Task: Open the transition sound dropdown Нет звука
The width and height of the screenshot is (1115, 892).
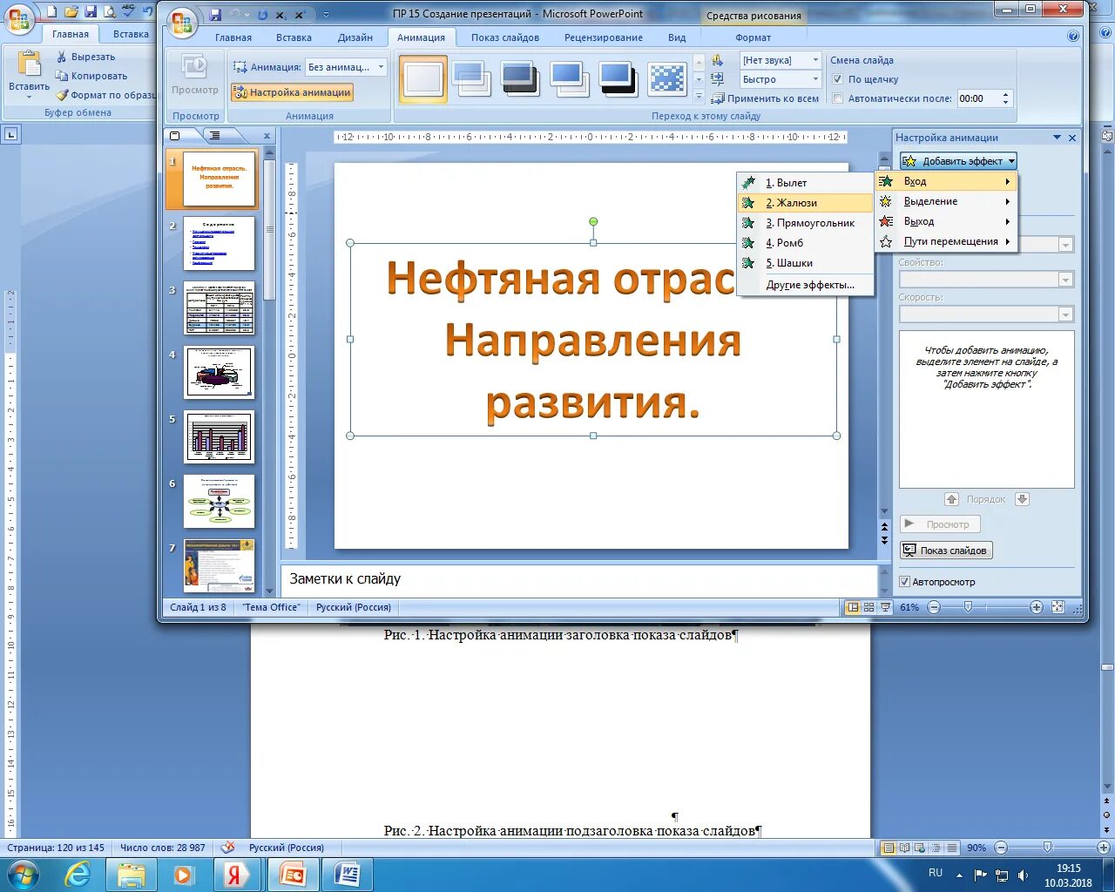Action: coord(780,60)
